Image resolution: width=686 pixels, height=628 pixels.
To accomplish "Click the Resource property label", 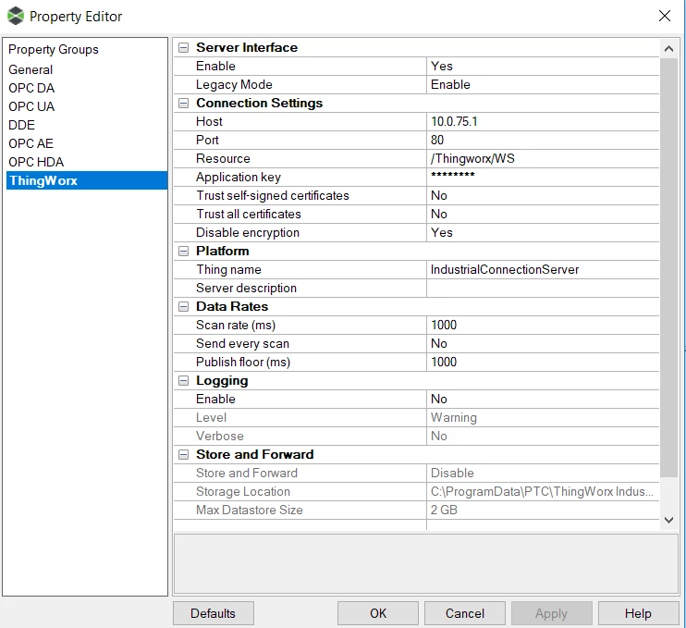I will [223, 158].
